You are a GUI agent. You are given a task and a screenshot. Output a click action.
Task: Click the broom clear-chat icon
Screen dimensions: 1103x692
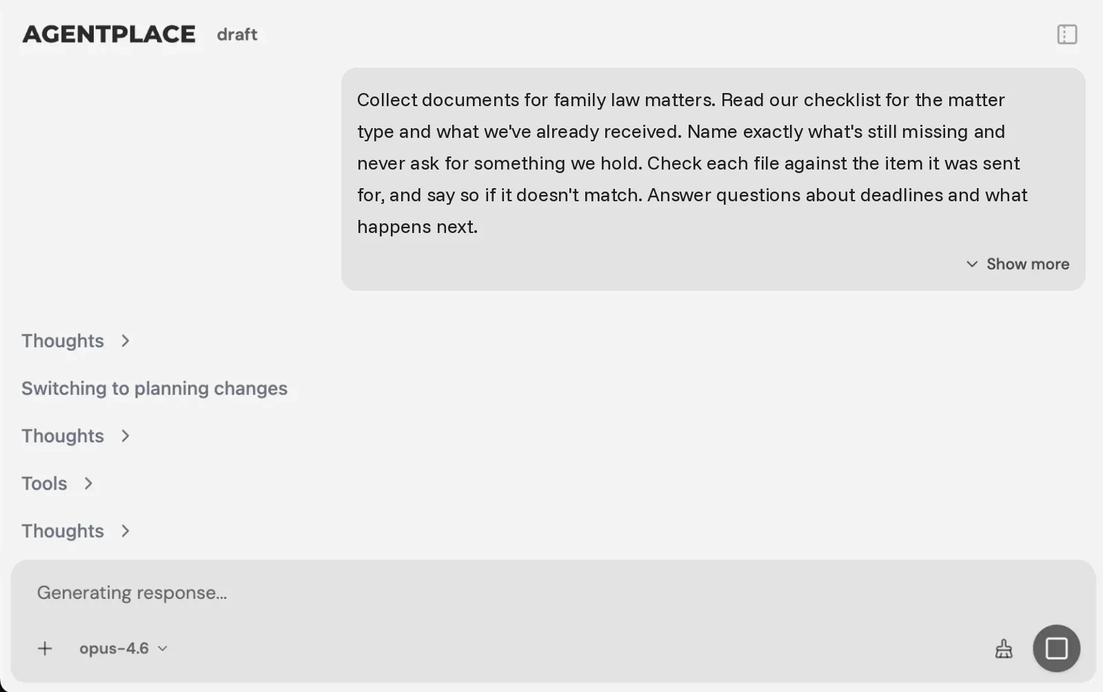tap(1004, 649)
